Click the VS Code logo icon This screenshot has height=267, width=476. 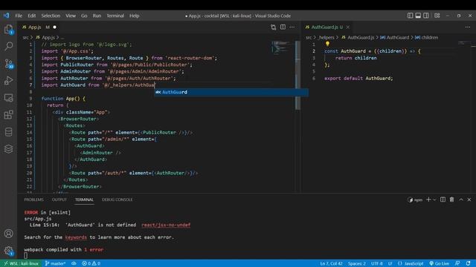[7, 16]
